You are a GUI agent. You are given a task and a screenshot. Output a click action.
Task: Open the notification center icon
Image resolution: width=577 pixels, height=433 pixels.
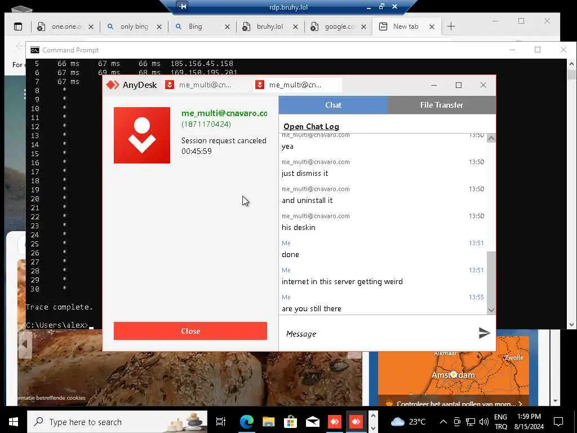point(558,422)
